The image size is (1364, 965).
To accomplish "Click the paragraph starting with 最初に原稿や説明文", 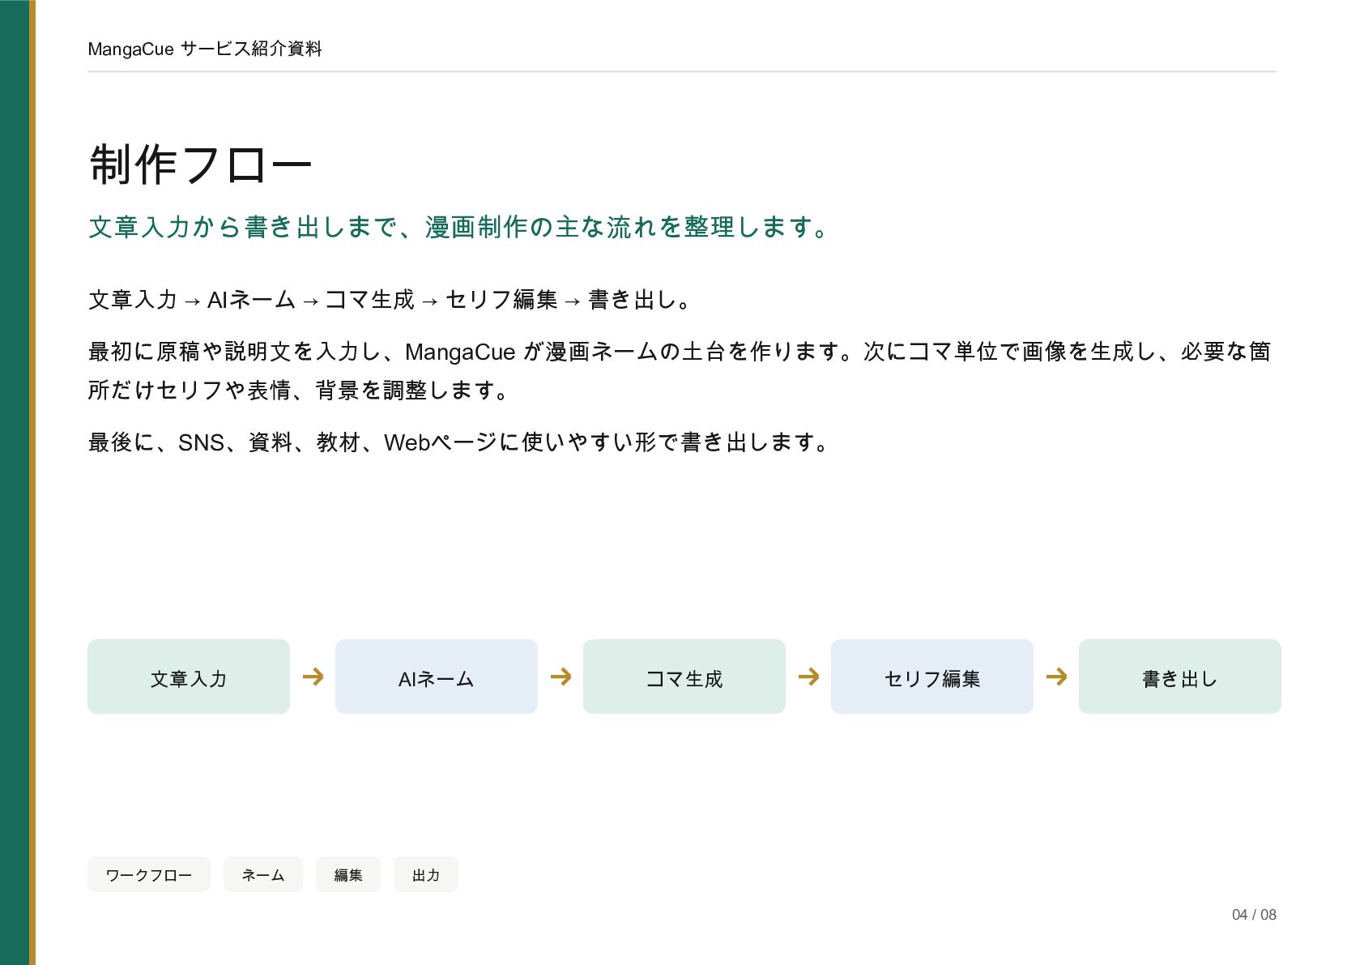I will [680, 371].
